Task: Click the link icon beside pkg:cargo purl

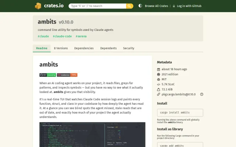Action: tap(159, 94)
